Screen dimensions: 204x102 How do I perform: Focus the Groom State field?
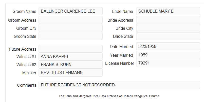(x=70, y=36)
